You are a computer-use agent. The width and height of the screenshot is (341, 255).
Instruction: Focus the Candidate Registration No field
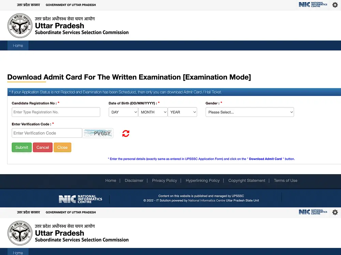(56, 112)
